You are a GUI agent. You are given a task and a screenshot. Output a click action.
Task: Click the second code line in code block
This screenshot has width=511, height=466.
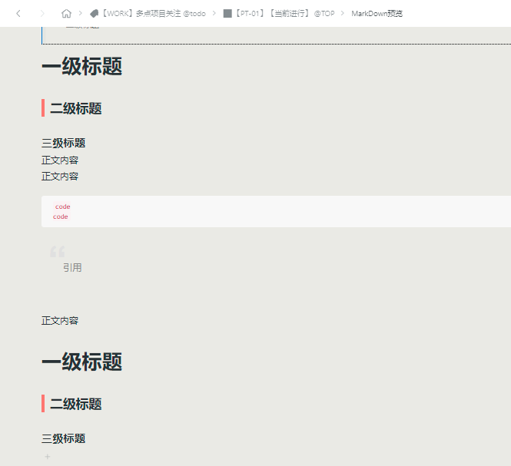[x=60, y=216]
